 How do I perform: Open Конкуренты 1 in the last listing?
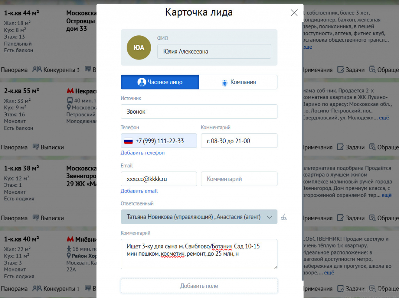coord(56,289)
